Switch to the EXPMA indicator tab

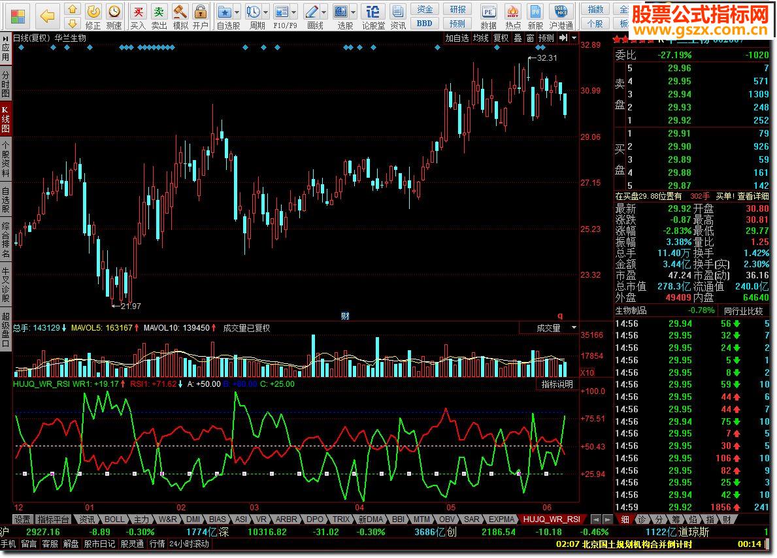pos(501,519)
